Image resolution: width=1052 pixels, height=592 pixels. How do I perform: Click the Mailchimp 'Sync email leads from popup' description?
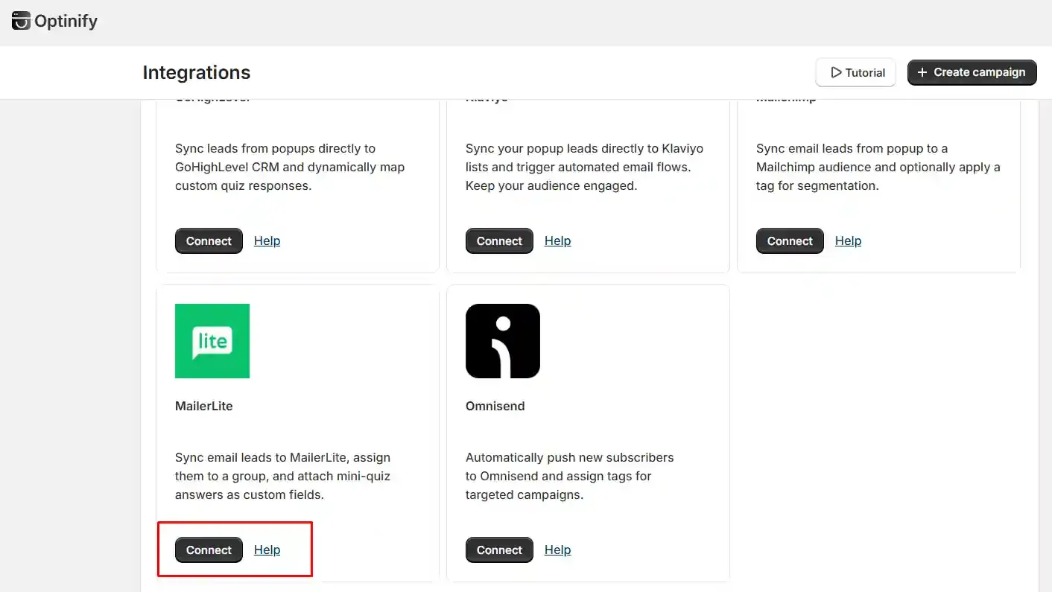(878, 167)
